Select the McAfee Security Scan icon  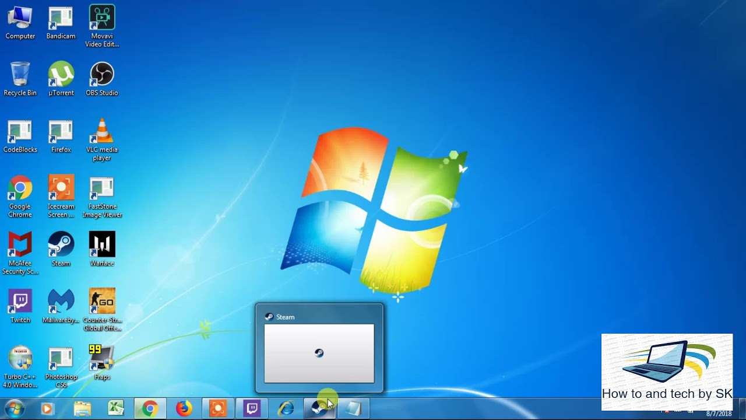(x=20, y=254)
